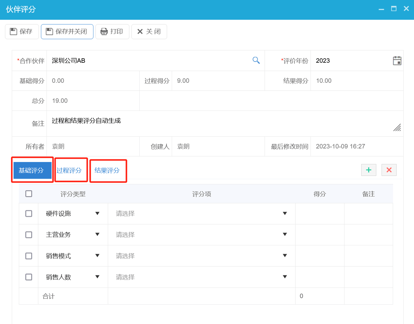
Task: Maximize the 伙伴评分 window
Action: (394, 9)
